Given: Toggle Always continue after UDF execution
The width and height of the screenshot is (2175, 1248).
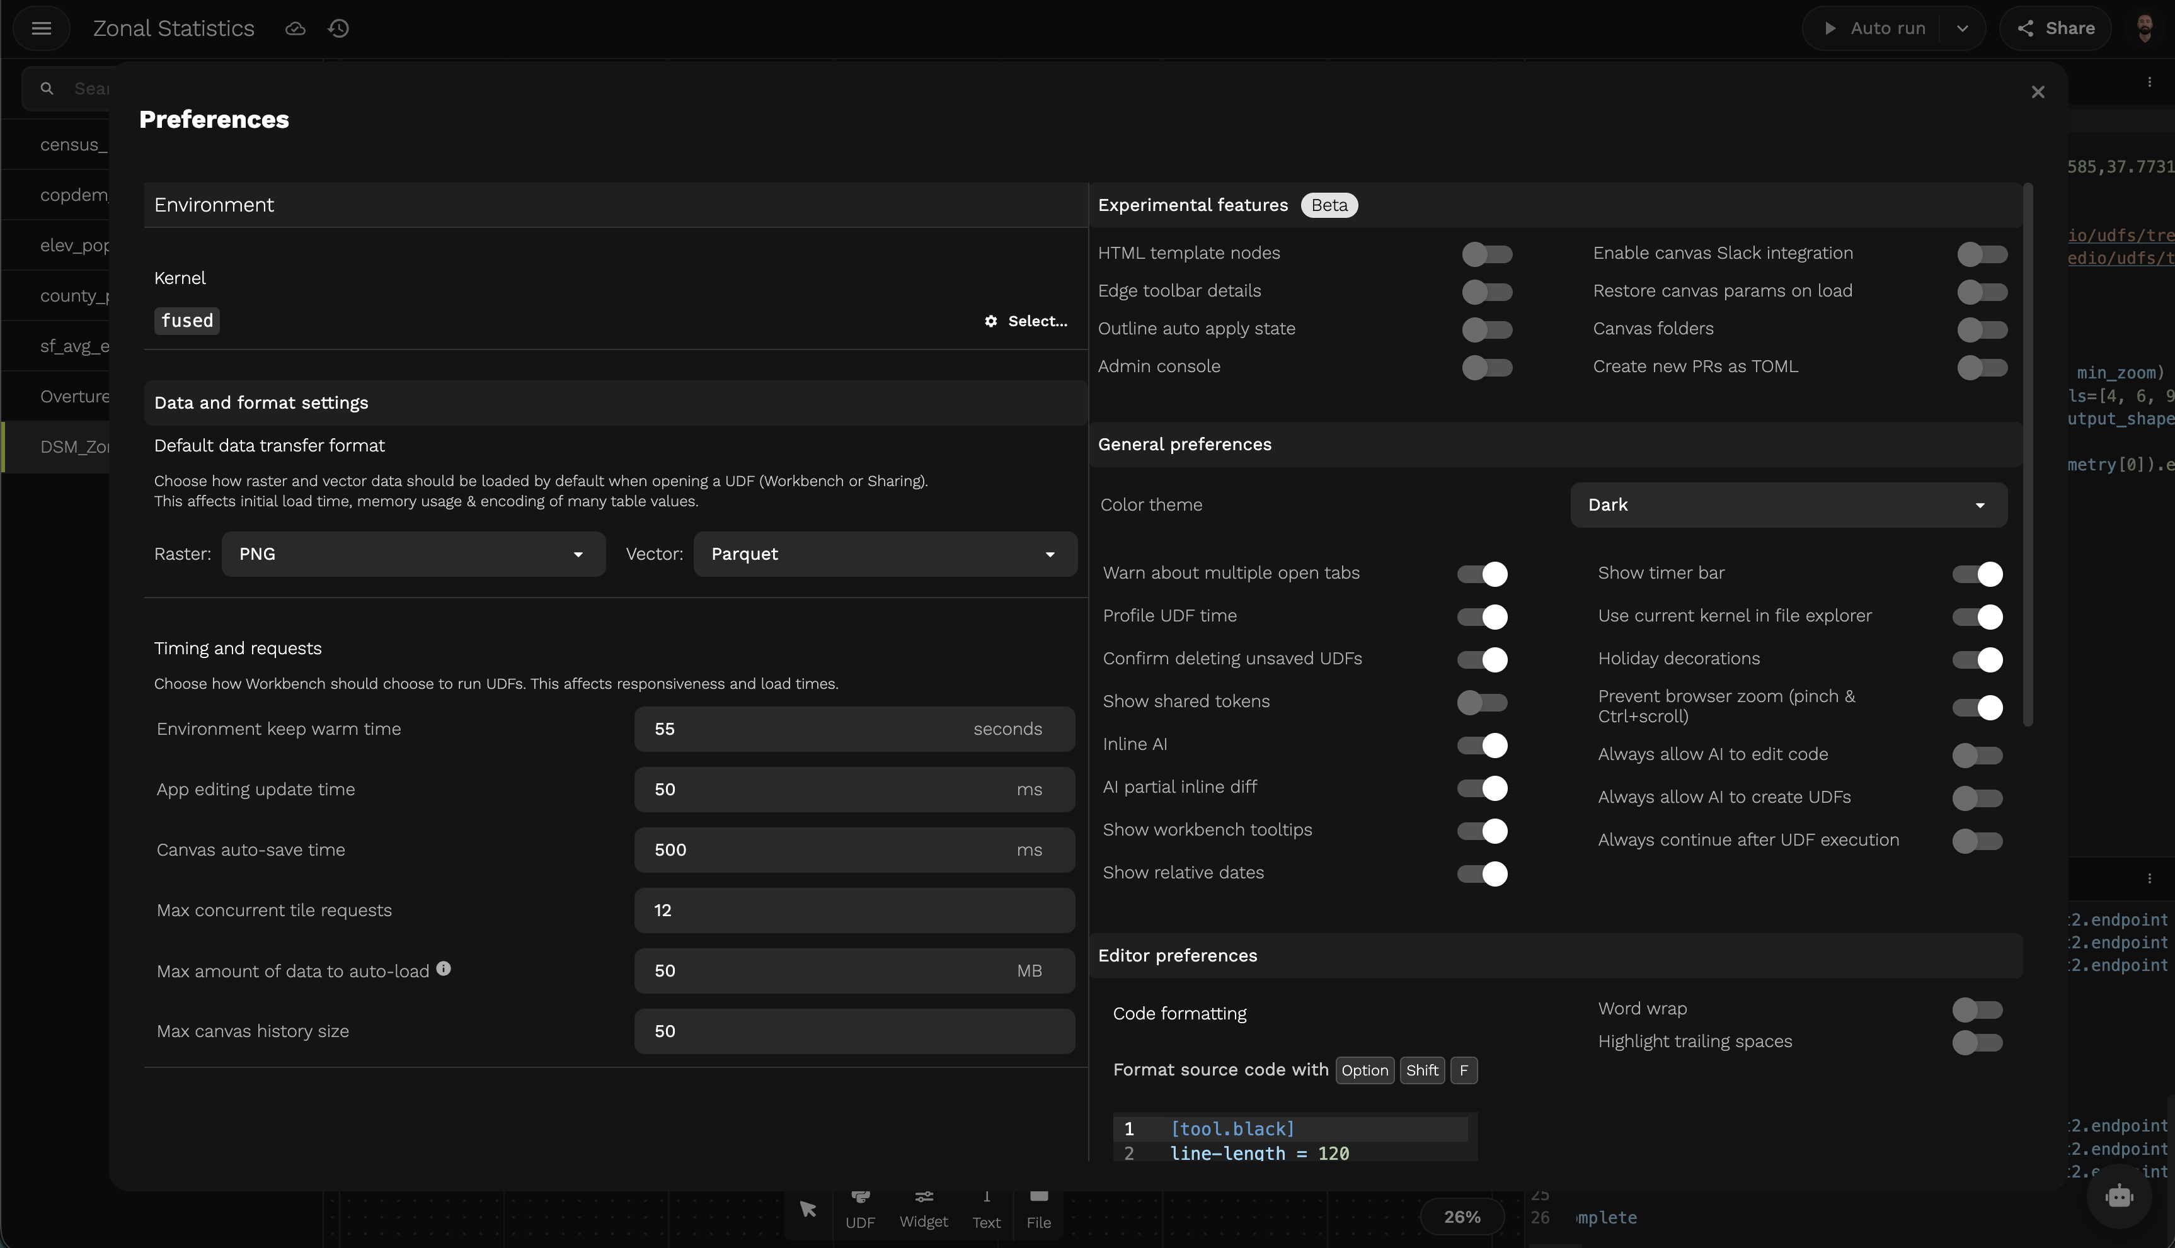Looking at the screenshot, I should pyautogui.click(x=1977, y=841).
